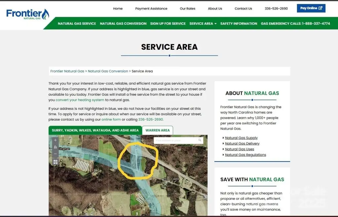The image size is (338, 217).
Task: Zoom out on the map
Action: (55, 154)
